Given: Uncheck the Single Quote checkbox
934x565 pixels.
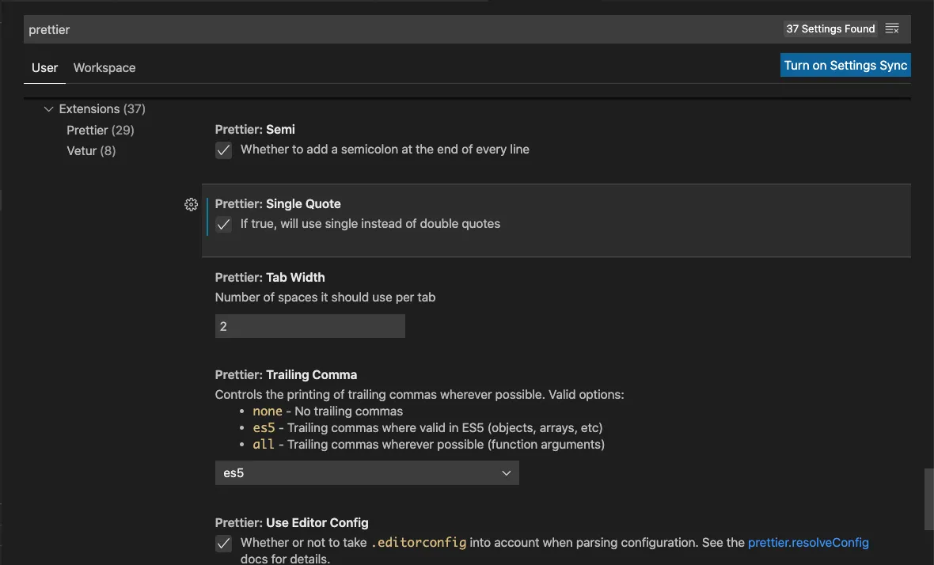Looking at the screenshot, I should click(x=224, y=224).
